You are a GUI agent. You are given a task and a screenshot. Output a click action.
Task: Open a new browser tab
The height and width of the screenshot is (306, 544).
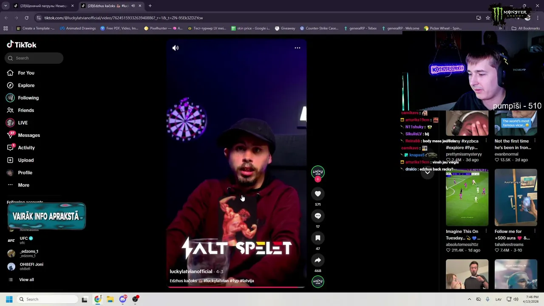click(x=150, y=6)
